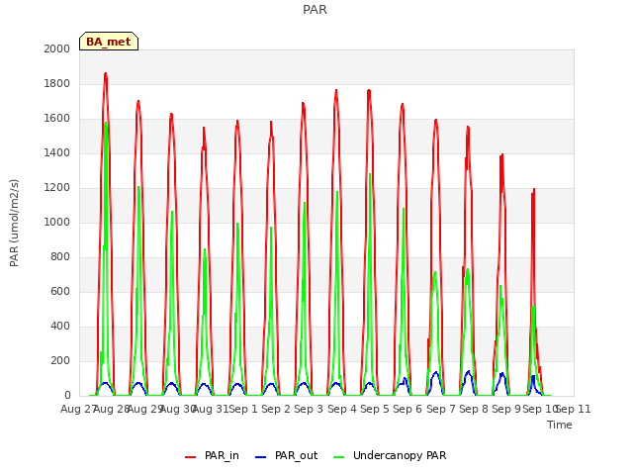633x475 pixels.
Task: Click the 800 y-axis tick label
Action: (60, 257)
